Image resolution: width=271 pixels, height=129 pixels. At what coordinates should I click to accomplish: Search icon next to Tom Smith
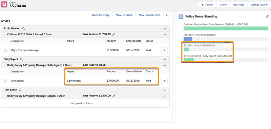pos(20,90)
